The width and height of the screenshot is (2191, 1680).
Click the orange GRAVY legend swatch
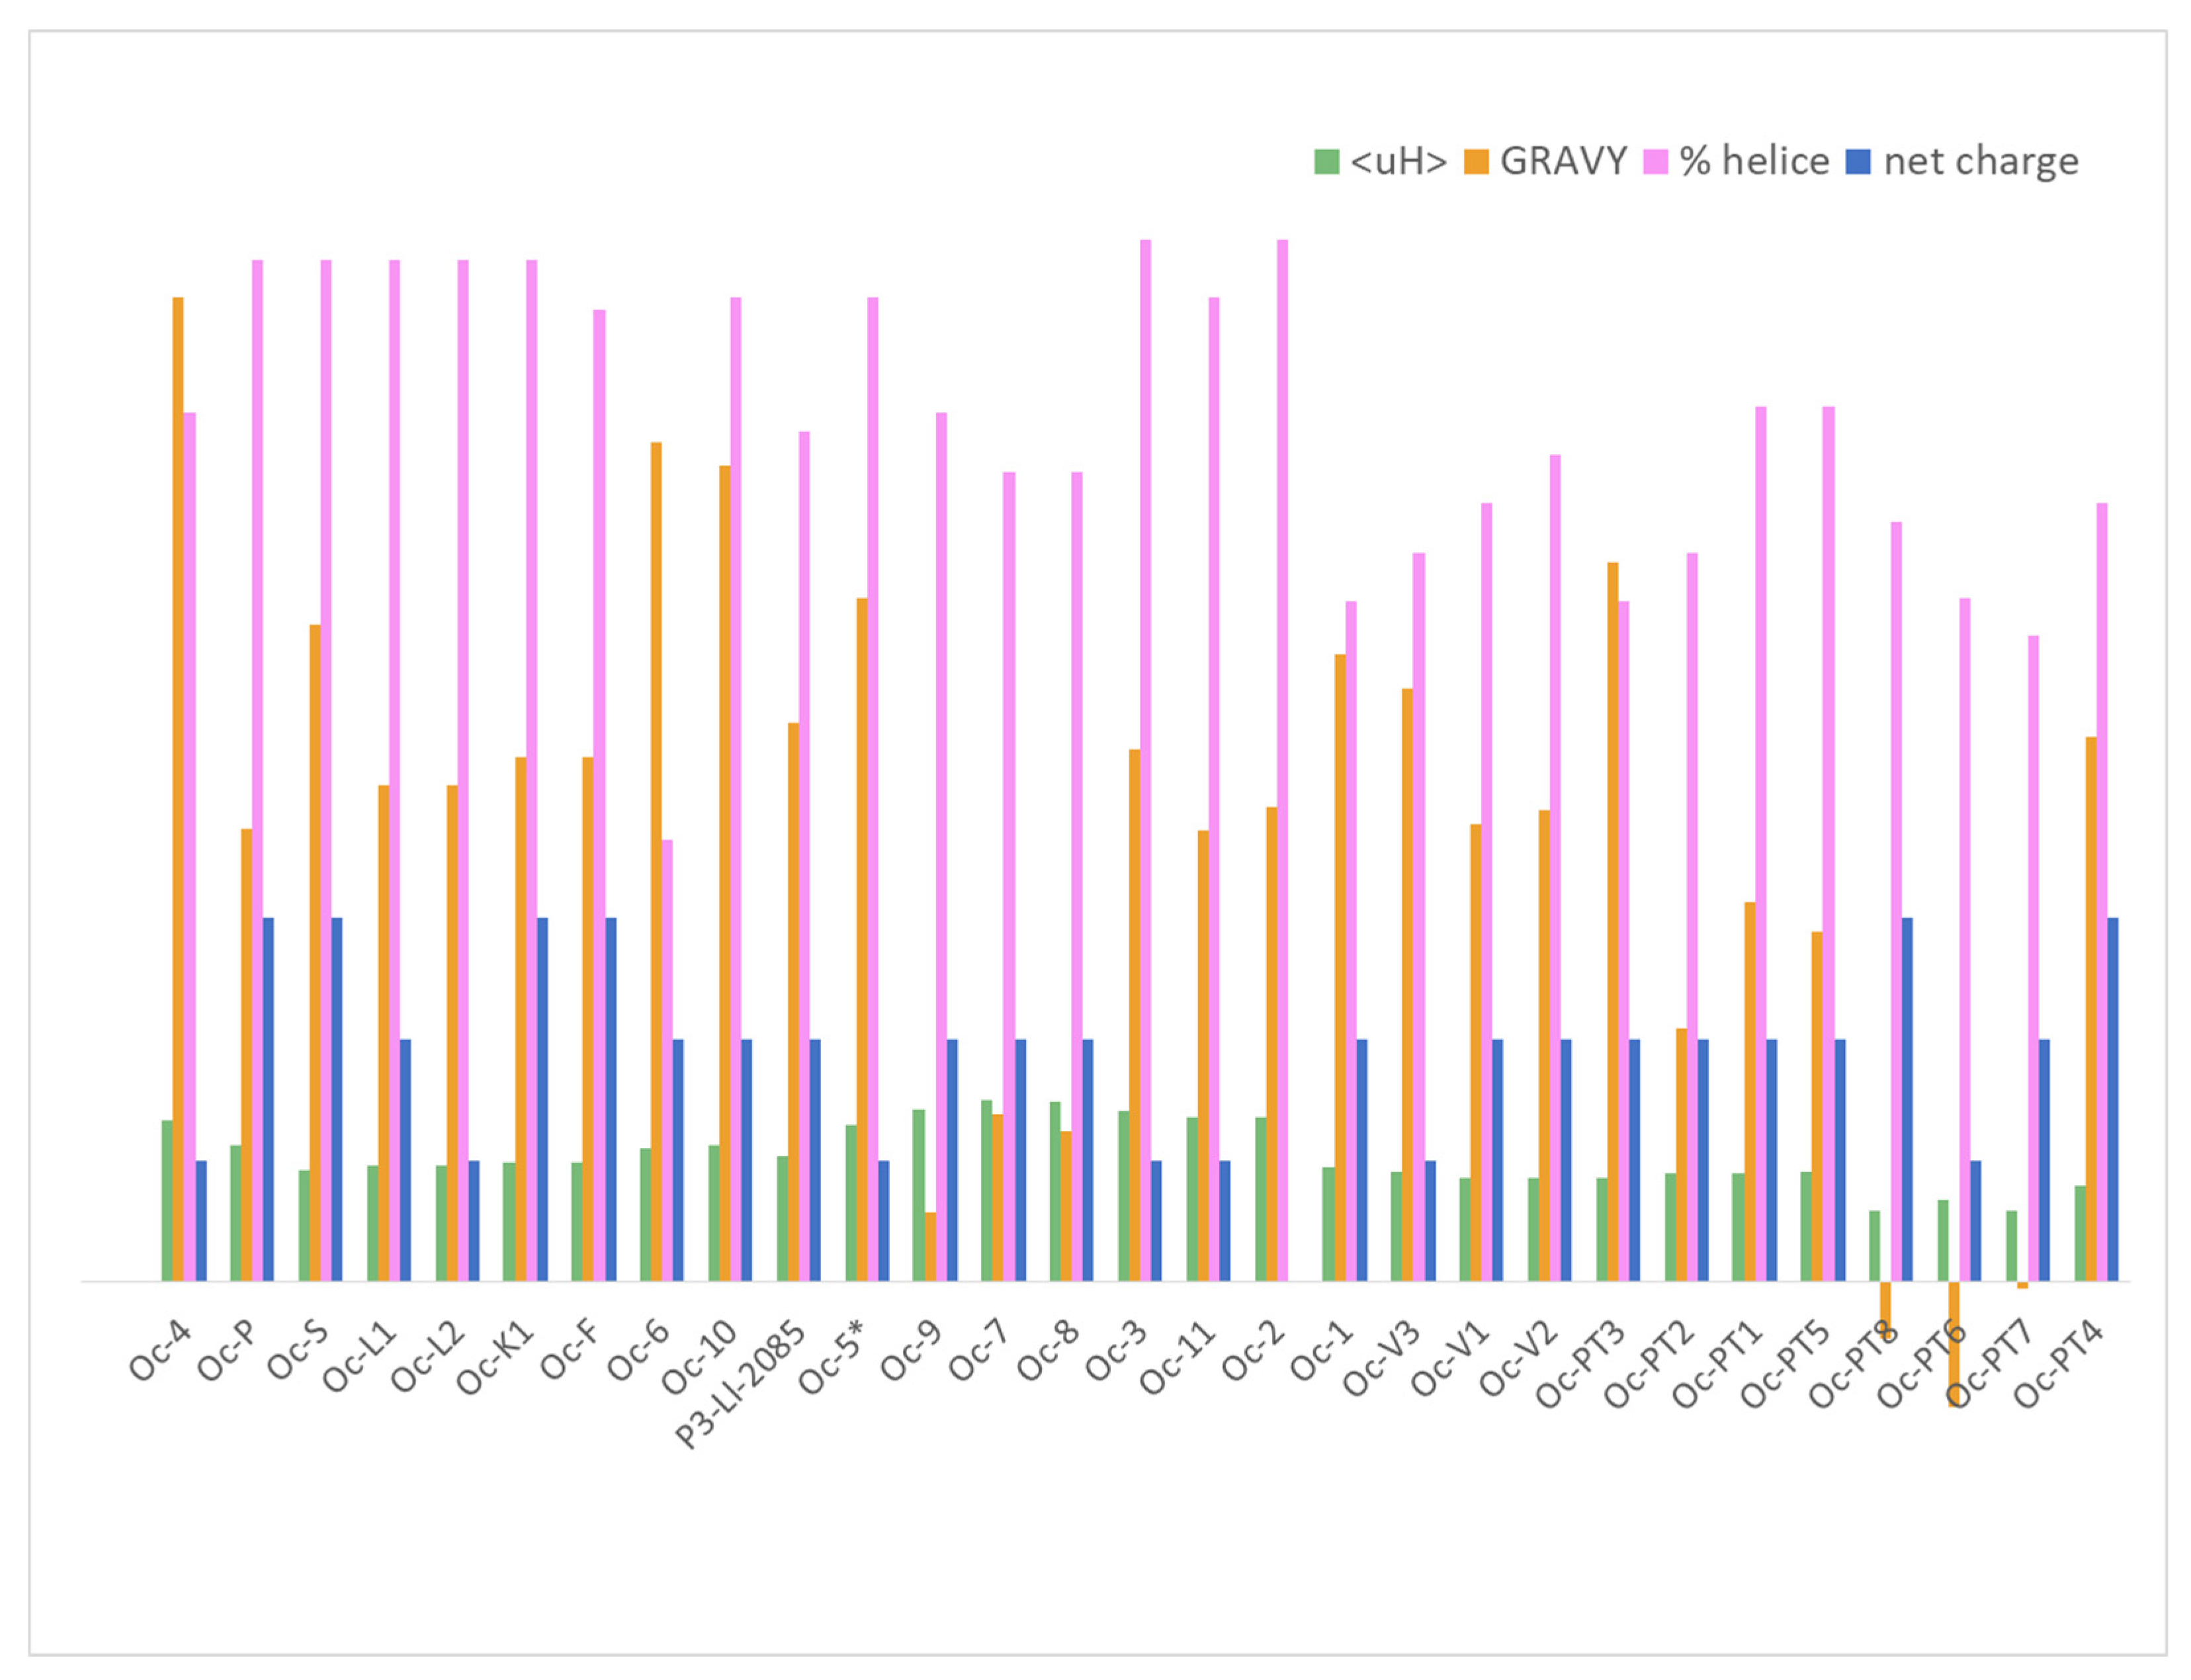pos(1476,162)
